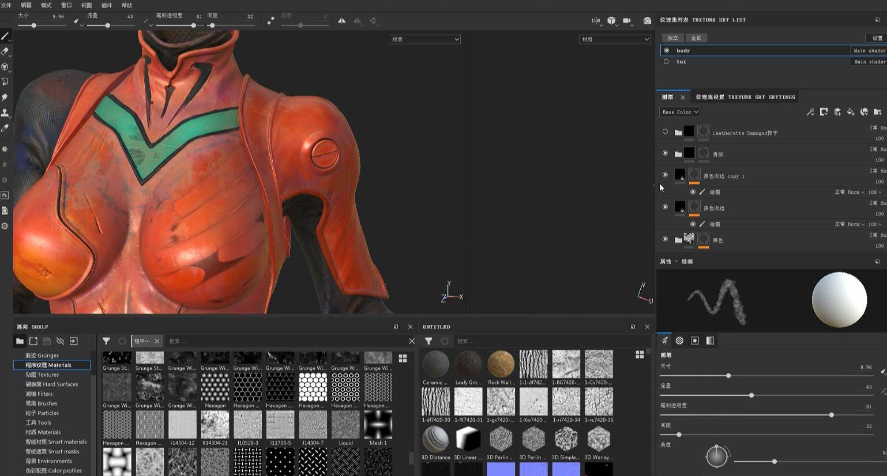Hide the 黑色 folder layer
Screen dimensions: 887x476
665,239
